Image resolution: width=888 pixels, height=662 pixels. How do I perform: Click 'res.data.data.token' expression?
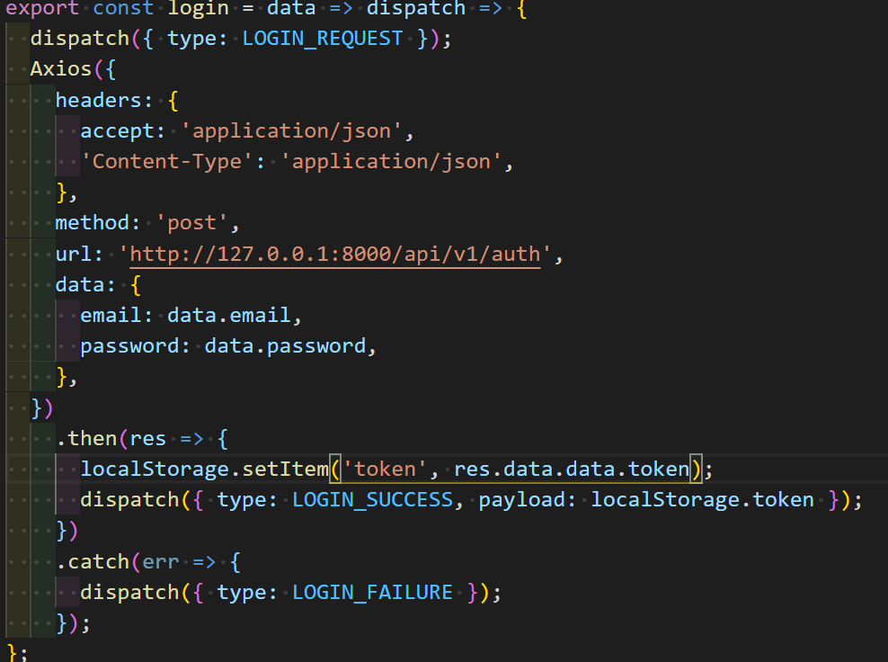click(572, 470)
